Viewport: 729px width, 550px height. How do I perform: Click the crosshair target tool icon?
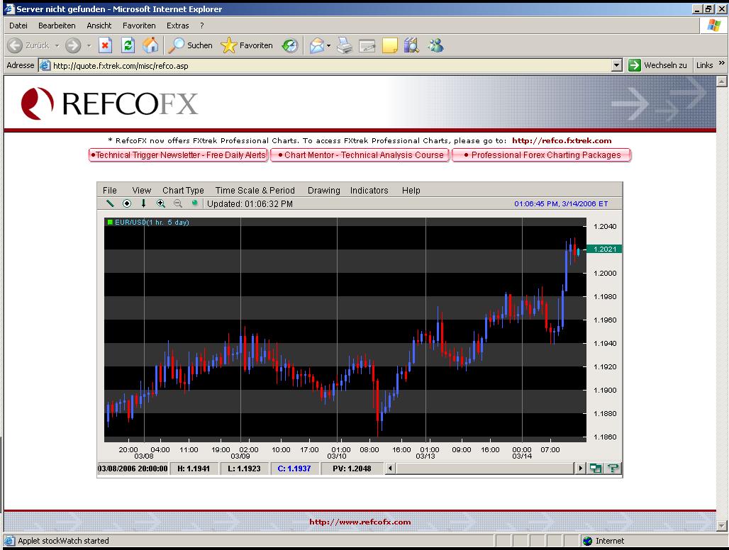pos(127,203)
